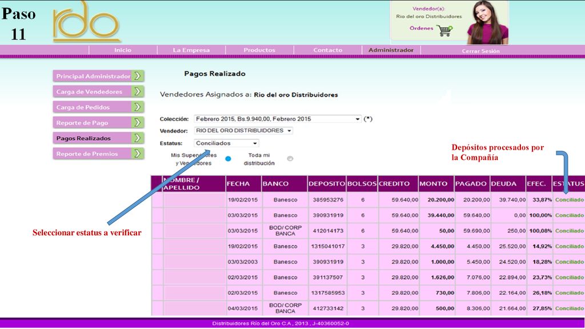The width and height of the screenshot is (585, 329).
Task: Click deuda value 39.740,00
Action: coord(512,200)
